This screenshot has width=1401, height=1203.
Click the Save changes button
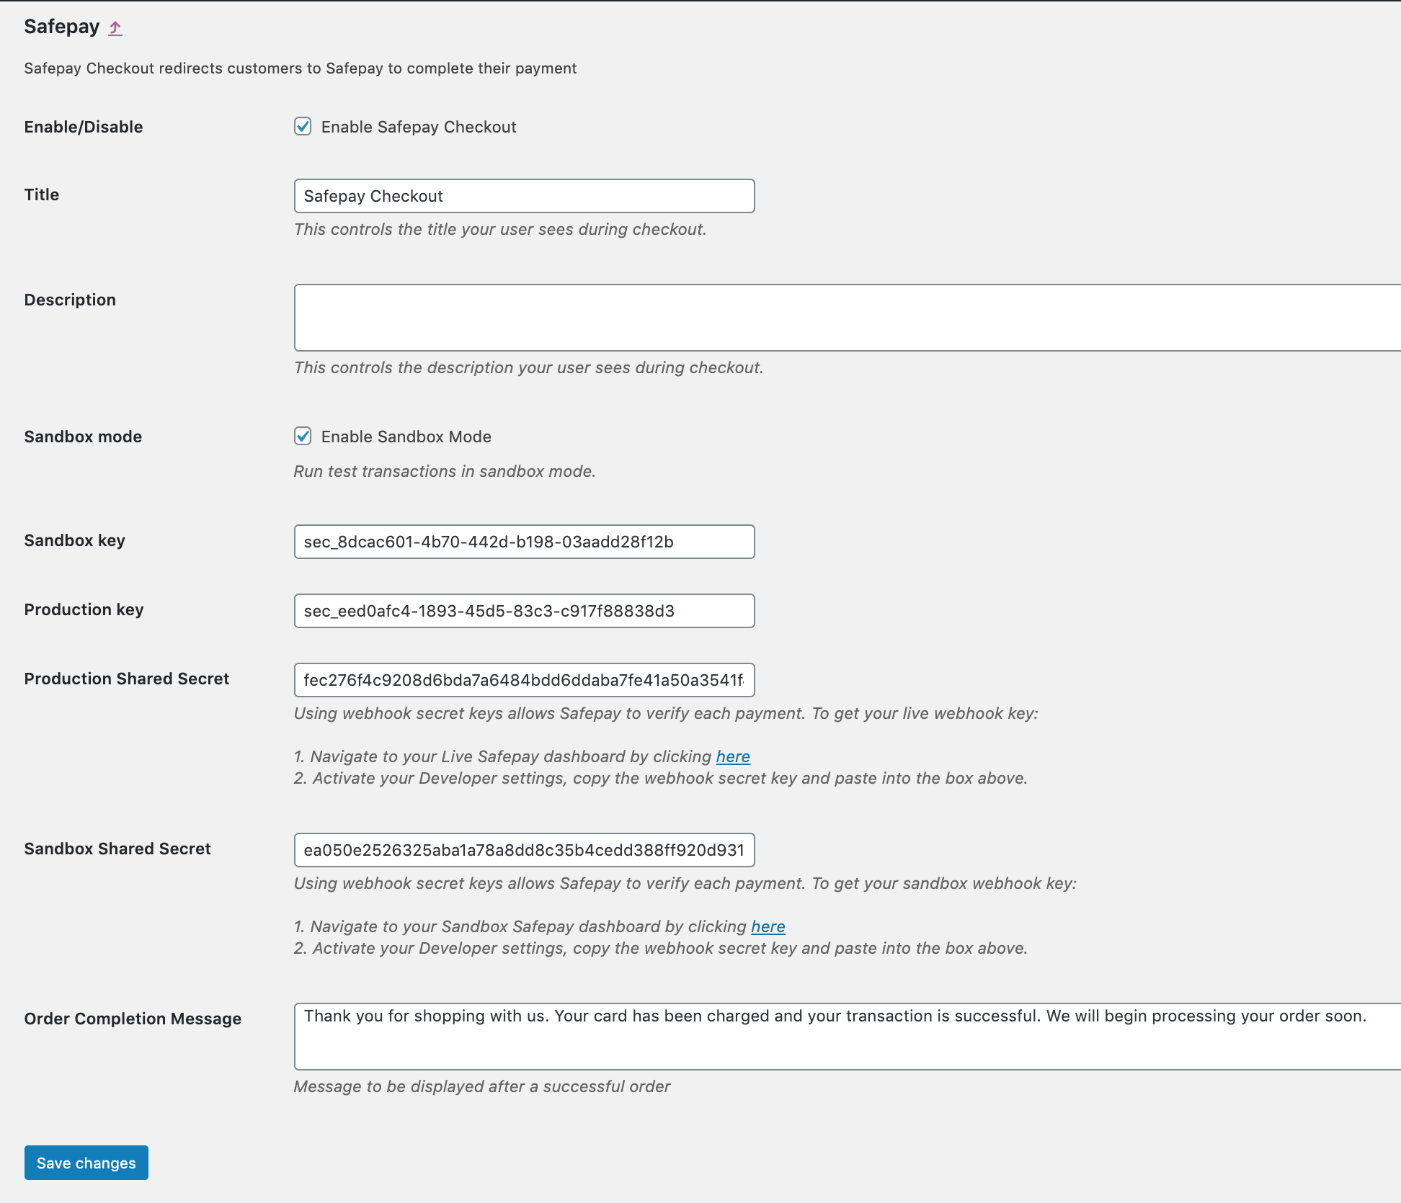point(86,1163)
